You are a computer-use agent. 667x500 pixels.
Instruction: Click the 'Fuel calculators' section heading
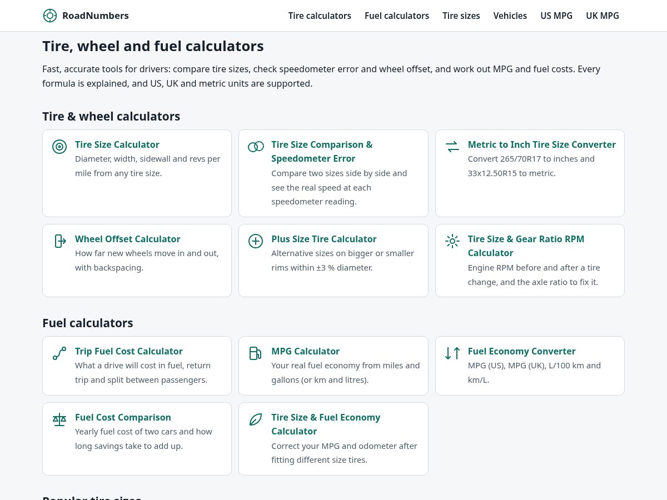(x=88, y=323)
